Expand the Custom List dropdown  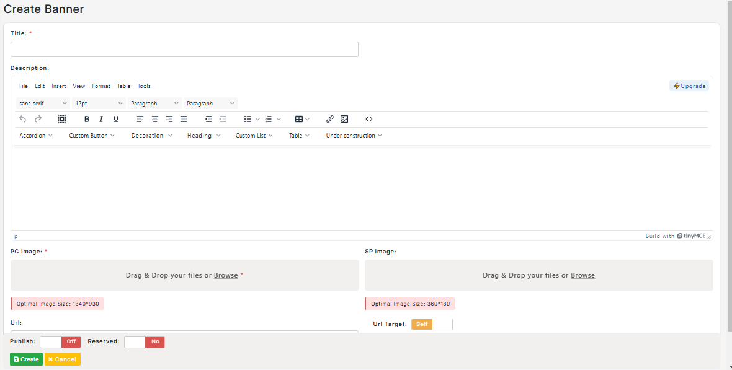pos(254,135)
